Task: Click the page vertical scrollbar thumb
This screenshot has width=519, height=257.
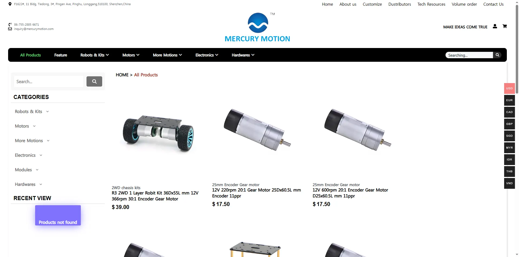Action: coord(517,49)
